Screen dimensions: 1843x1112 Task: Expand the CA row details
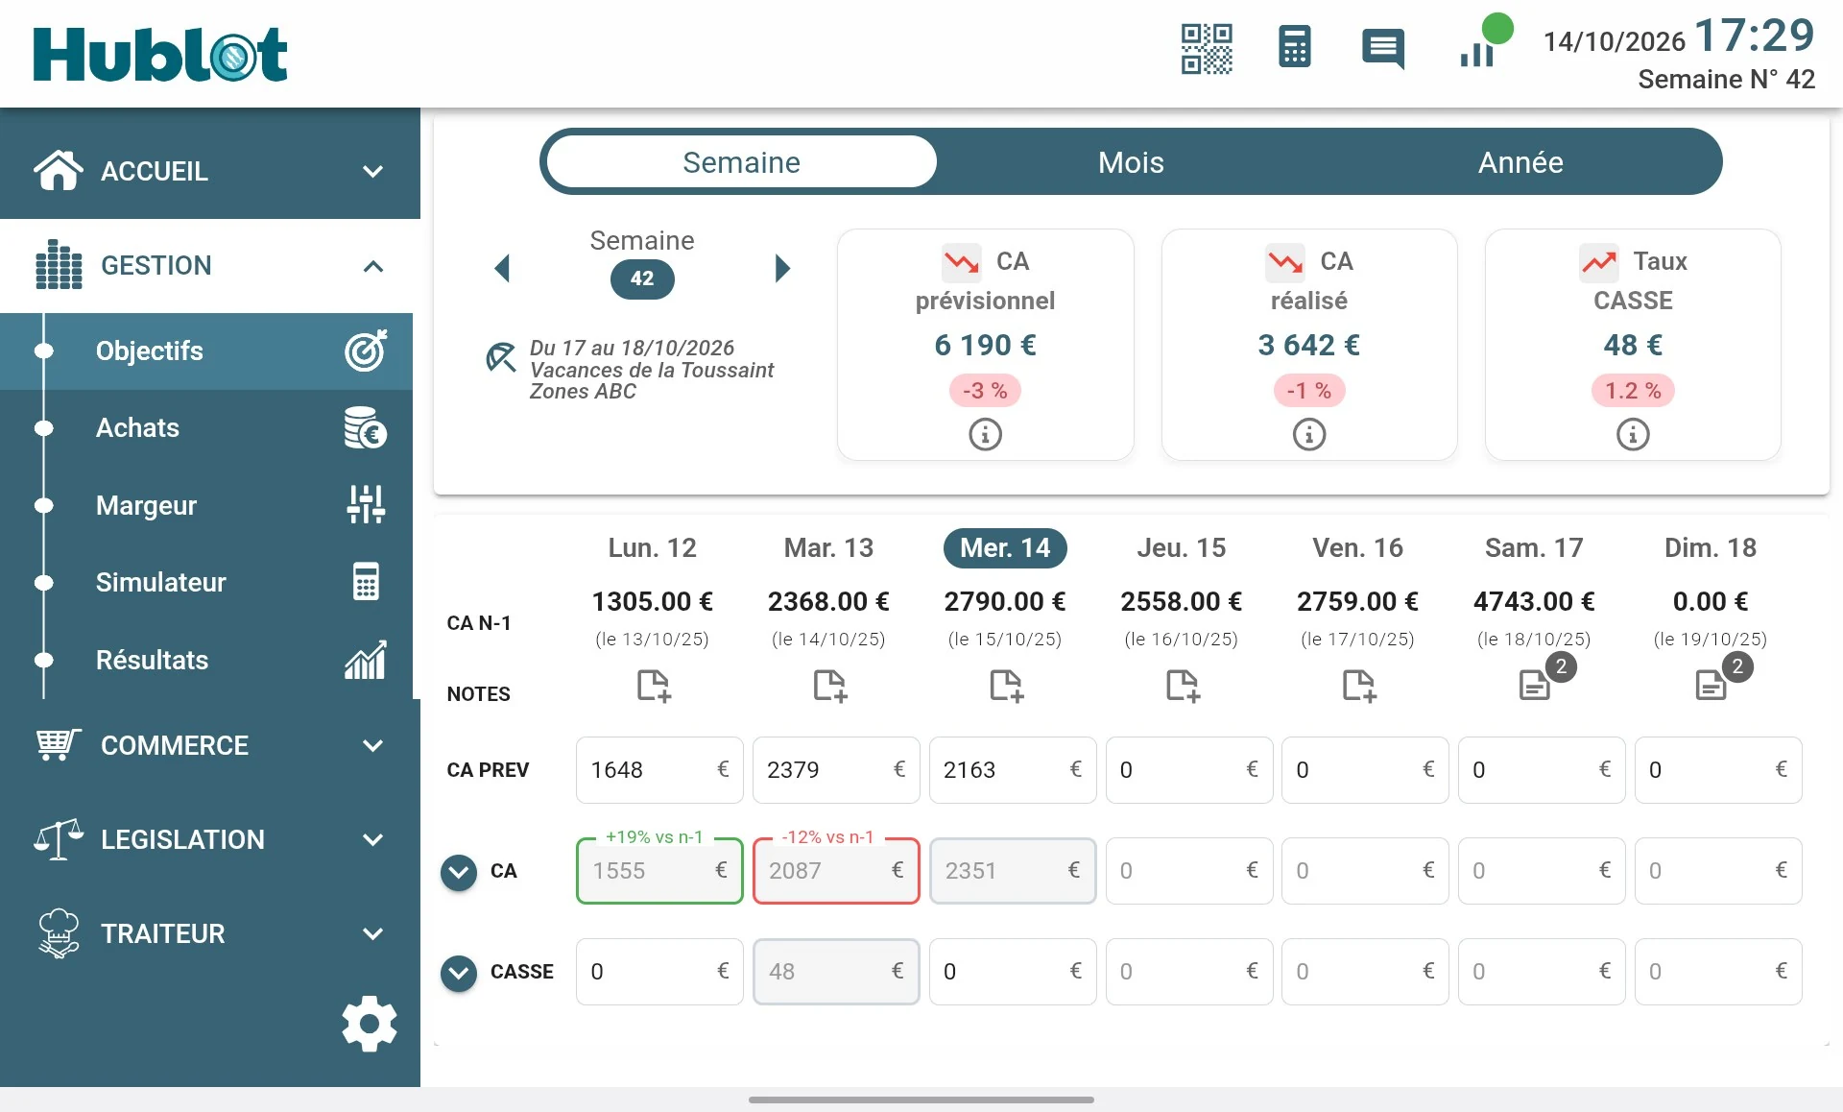click(459, 872)
